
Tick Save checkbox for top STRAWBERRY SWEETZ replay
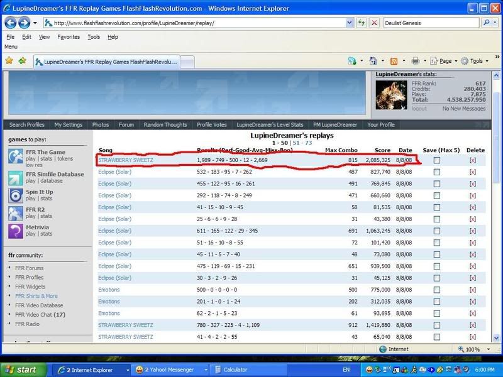point(437,160)
